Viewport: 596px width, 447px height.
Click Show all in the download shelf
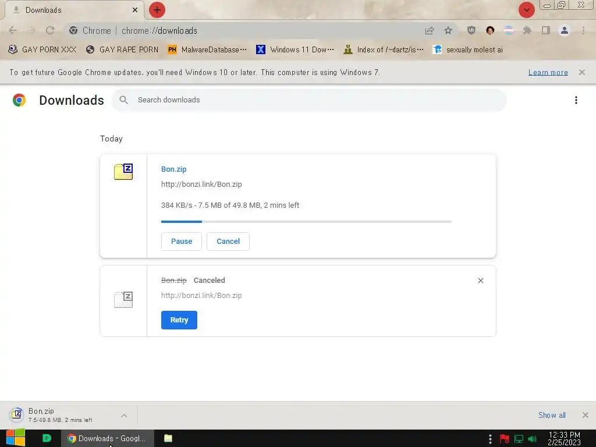click(x=552, y=415)
